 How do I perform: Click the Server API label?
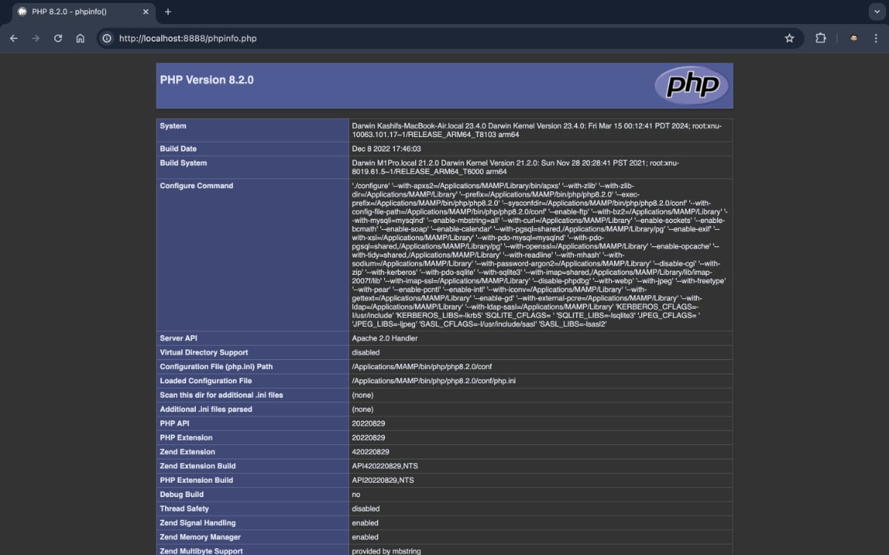pyautogui.click(x=179, y=338)
